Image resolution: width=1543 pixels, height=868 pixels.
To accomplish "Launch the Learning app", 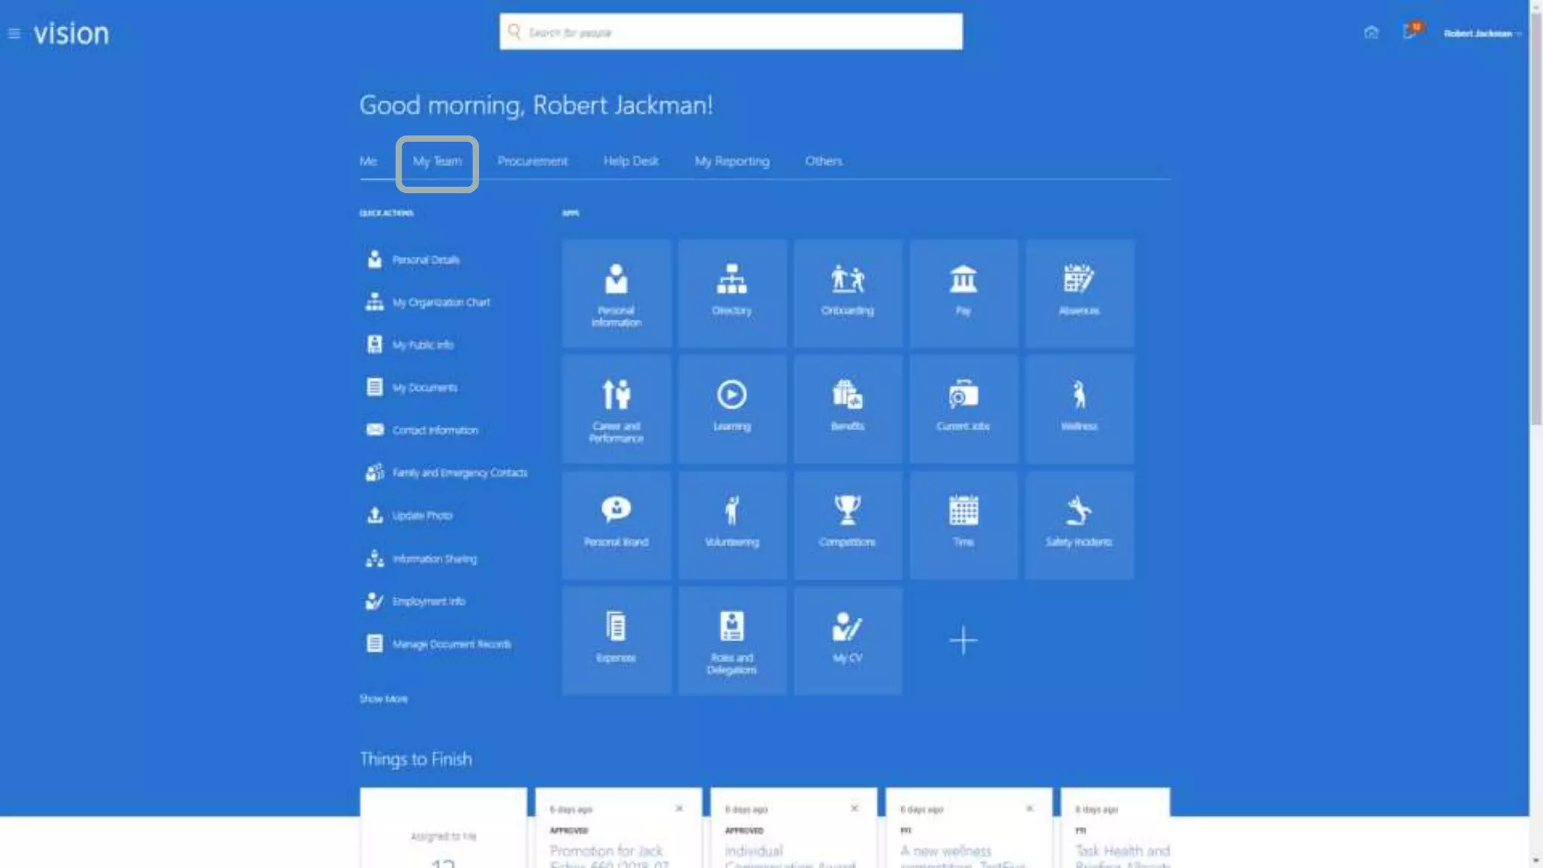I will pyautogui.click(x=732, y=408).
